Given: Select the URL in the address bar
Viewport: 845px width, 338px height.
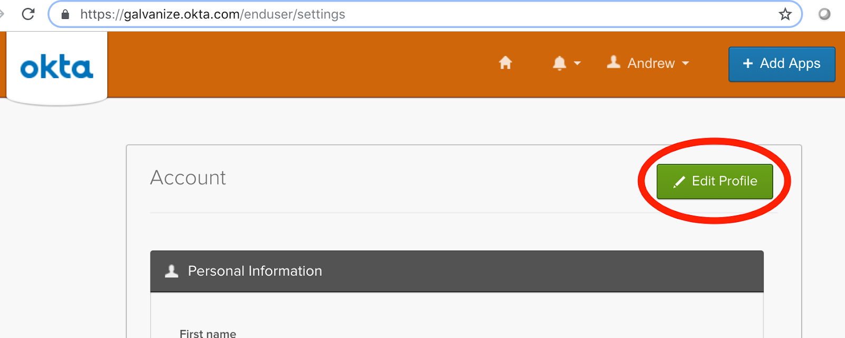Looking at the screenshot, I should 213,14.
